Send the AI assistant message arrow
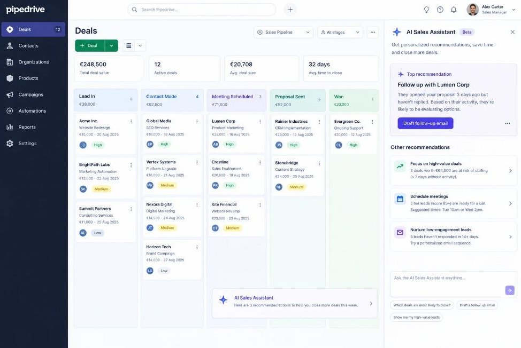 510,290
